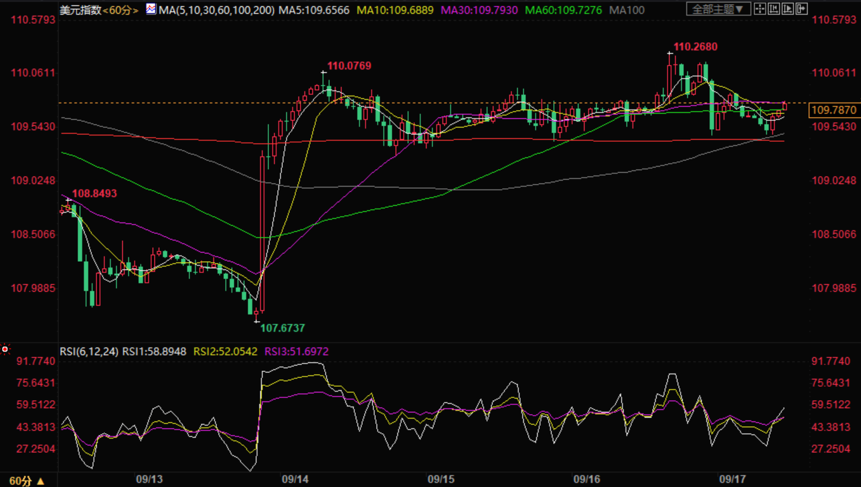
Task: Click the 107.6737 low price marker
Action: pyautogui.click(x=282, y=328)
